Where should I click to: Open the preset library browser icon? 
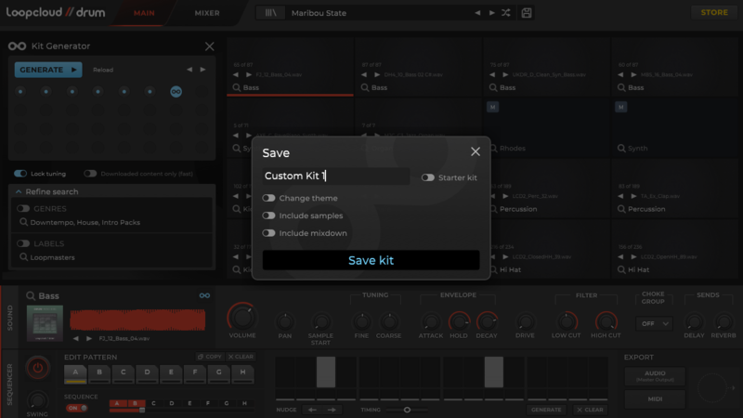pos(270,13)
